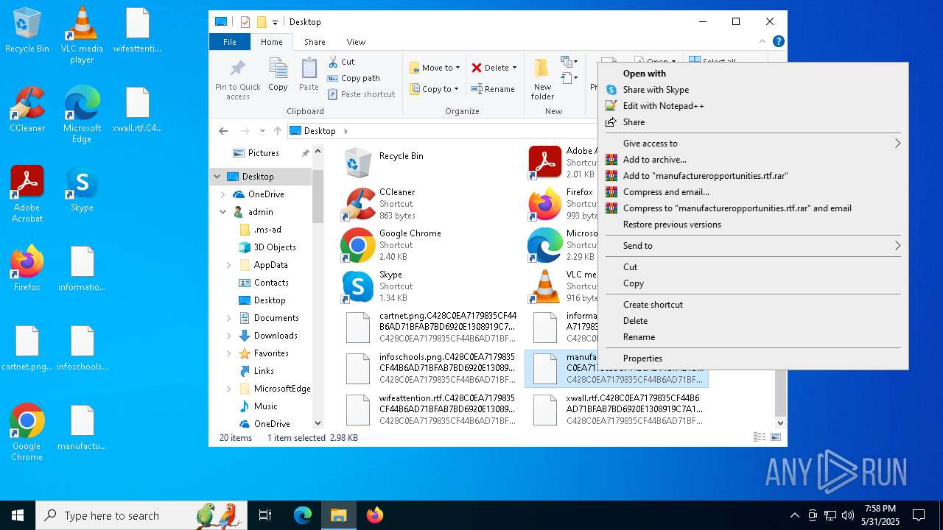Image resolution: width=943 pixels, height=530 pixels.
Task: Select the cartnet.png encrypted file in list
Action: [x=430, y=328]
